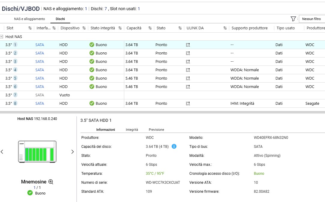Go to previous NAS with left chevron
Image resolution: width=325 pixels, height=202 pixels.
2,152
